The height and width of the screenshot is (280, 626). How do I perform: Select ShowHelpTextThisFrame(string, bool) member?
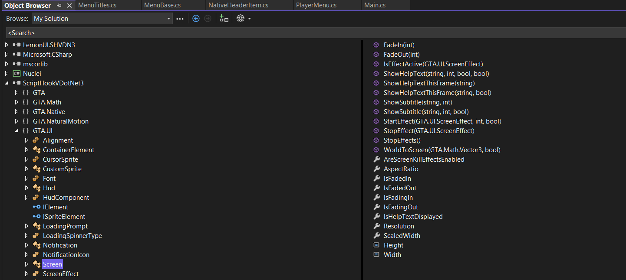click(438, 93)
